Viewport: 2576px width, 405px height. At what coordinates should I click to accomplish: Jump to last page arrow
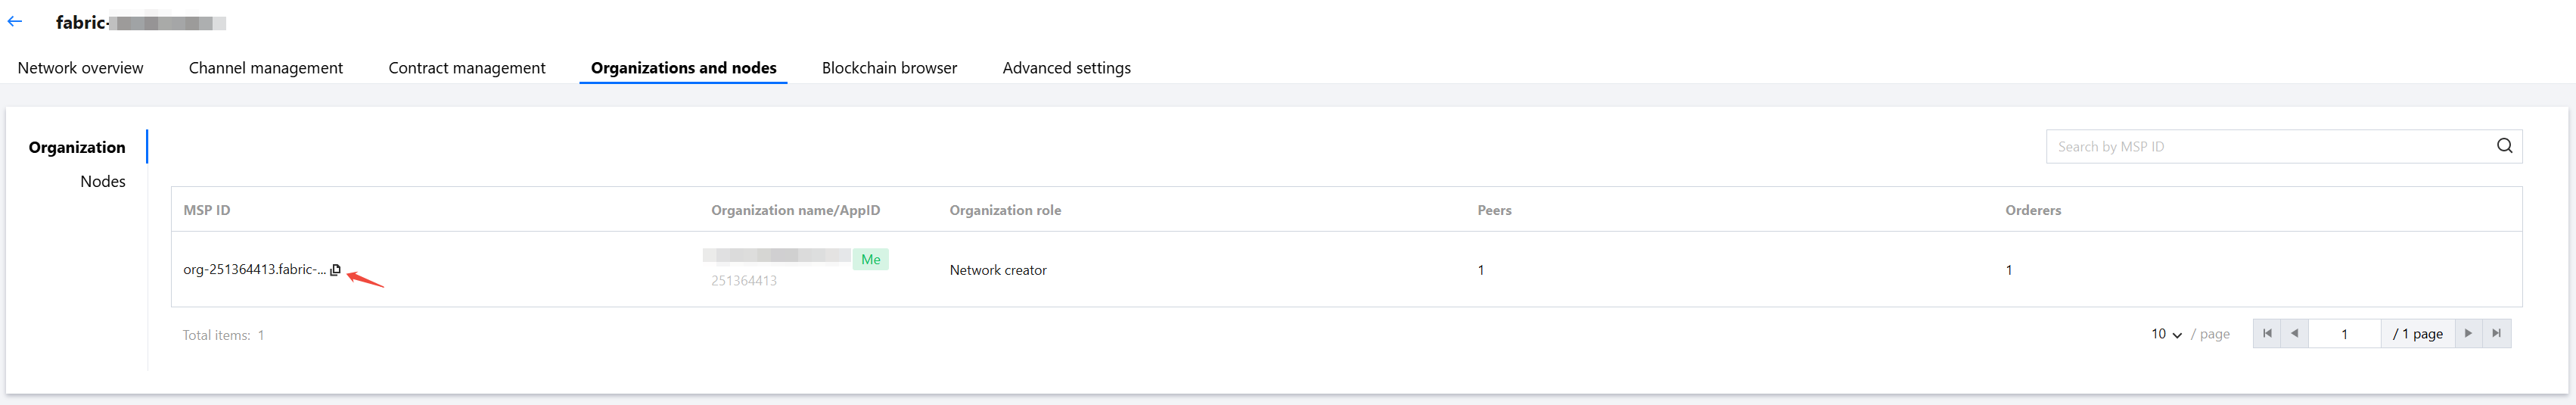pyautogui.click(x=2496, y=334)
